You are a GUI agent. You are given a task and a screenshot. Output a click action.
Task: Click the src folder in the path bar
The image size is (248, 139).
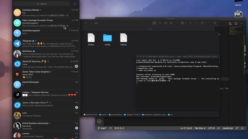(x=170, y=115)
